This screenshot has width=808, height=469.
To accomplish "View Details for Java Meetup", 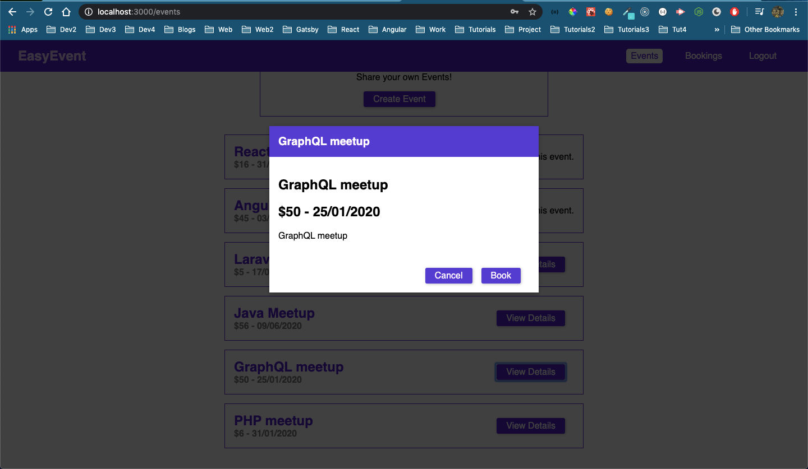I will point(531,318).
